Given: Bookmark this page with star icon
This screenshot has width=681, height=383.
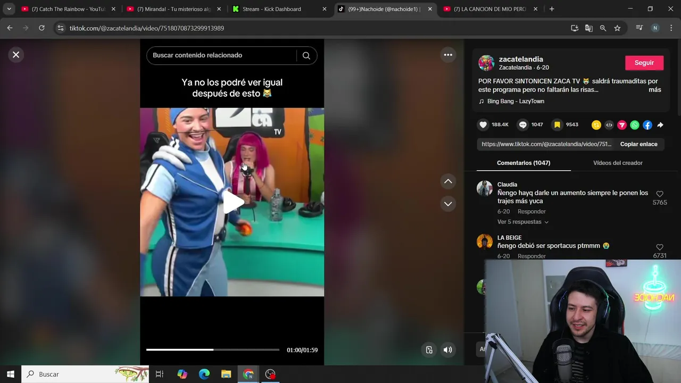Looking at the screenshot, I should pos(617,28).
